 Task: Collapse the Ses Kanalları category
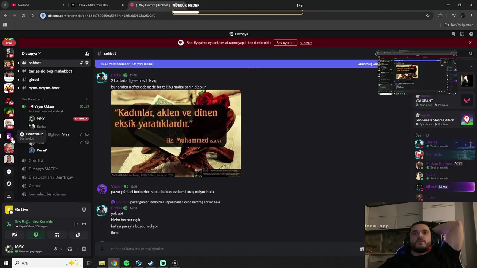33,99
